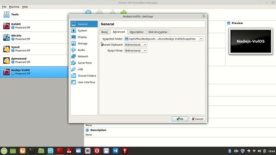This screenshot has width=276, height=155.
Task: Open Serial Ports settings category
Action: [84, 63]
